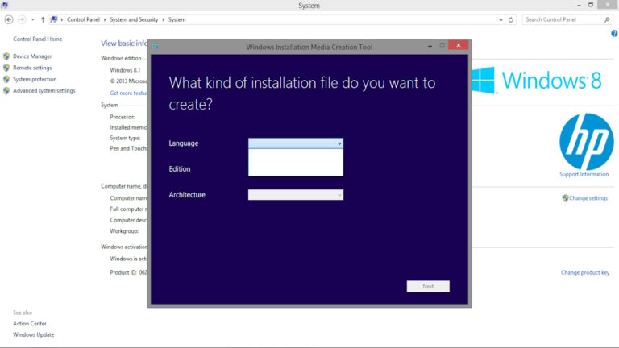The image size is (619, 348).
Task: Open Remote settings link
Action: (32, 68)
